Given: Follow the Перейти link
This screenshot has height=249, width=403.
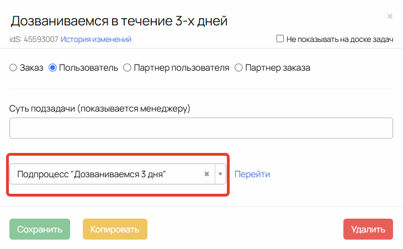Looking at the screenshot, I should click(x=252, y=174).
